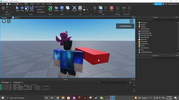Switch to the HOME ribbon tab
The image size is (179, 100).
[26, 4]
